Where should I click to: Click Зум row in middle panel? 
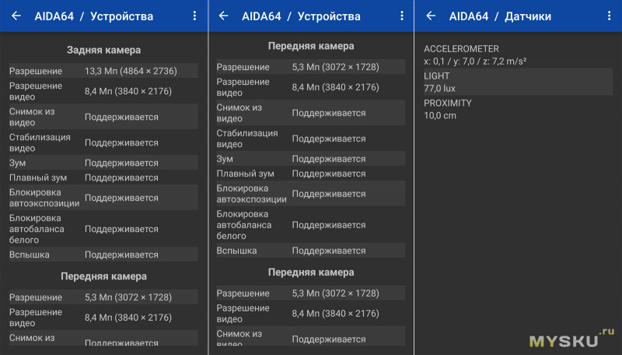(x=311, y=159)
